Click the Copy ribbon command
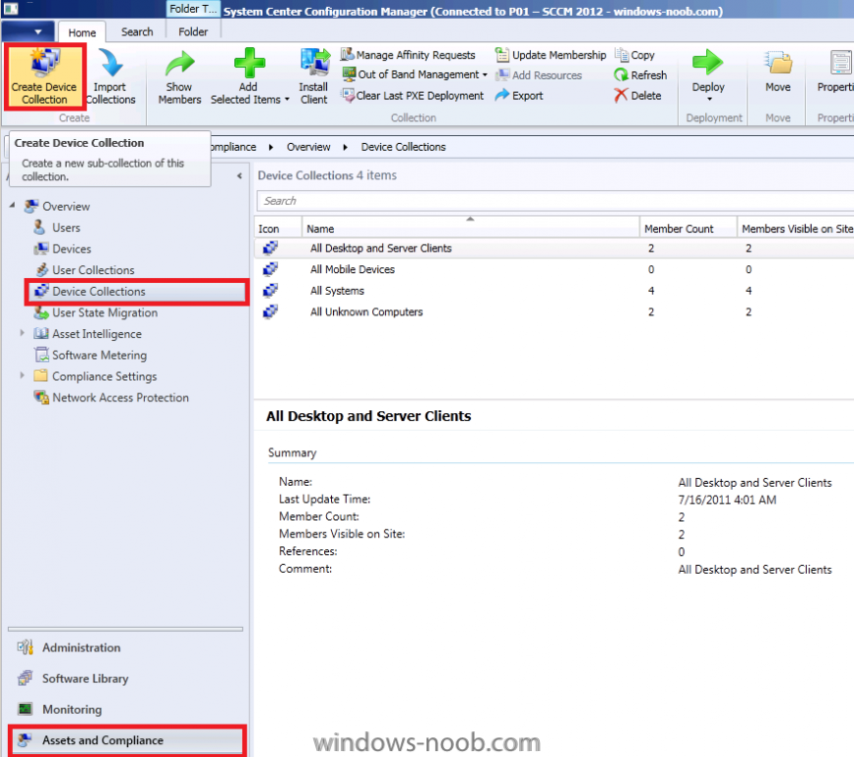 tap(634, 55)
